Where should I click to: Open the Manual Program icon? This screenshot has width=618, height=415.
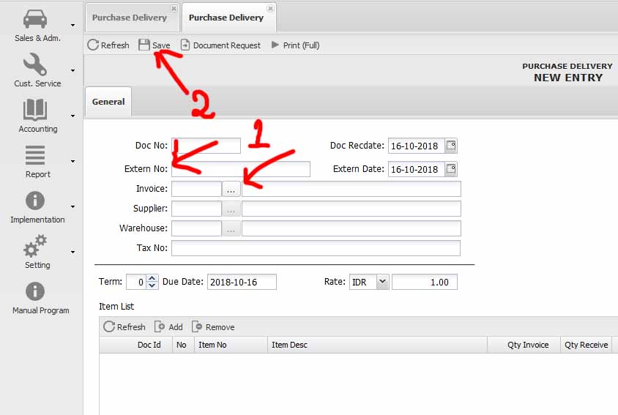(35, 291)
